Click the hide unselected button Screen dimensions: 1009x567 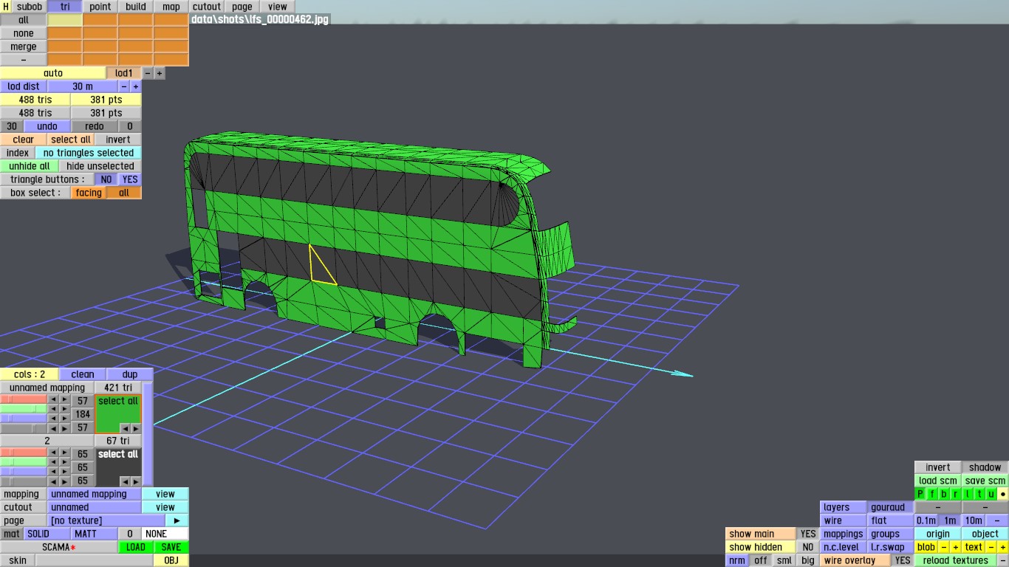point(100,166)
